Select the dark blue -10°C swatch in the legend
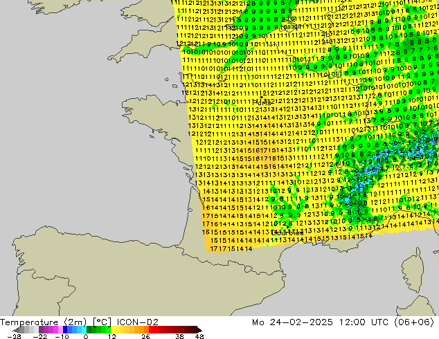The height and width of the screenshot is (339, 439). [x=65, y=330]
